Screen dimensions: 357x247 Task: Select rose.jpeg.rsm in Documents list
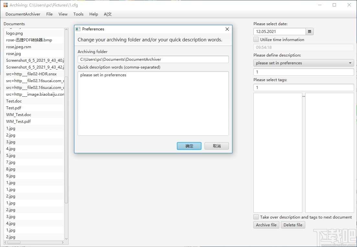(x=34, y=47)
